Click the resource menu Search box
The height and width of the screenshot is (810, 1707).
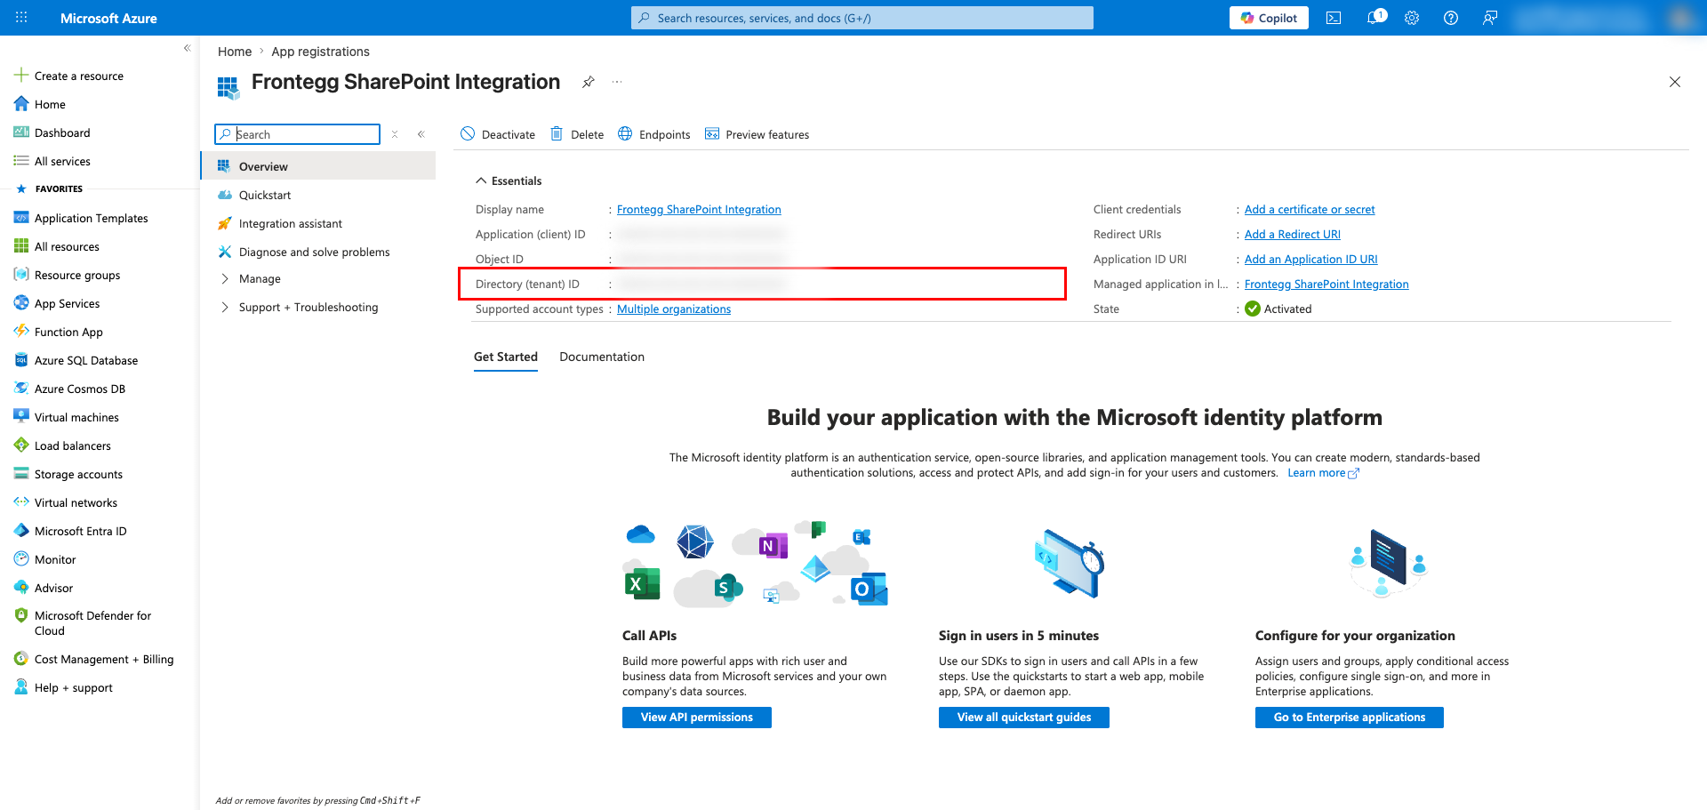298,134
